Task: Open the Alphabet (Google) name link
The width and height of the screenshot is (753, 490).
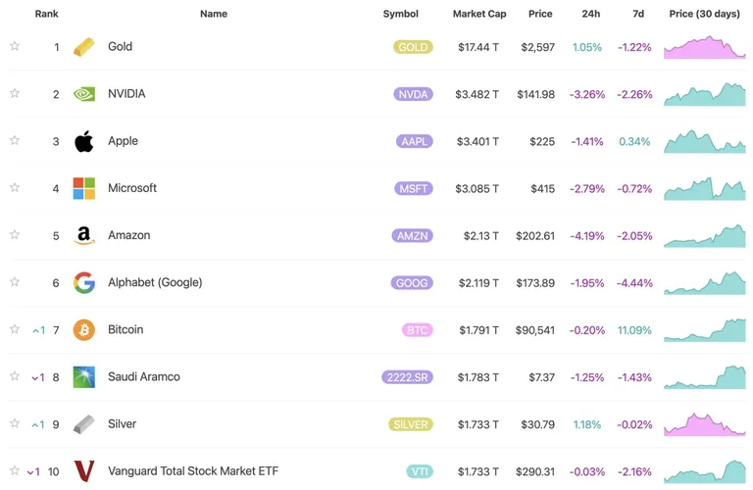Action: tap(155, 282)
